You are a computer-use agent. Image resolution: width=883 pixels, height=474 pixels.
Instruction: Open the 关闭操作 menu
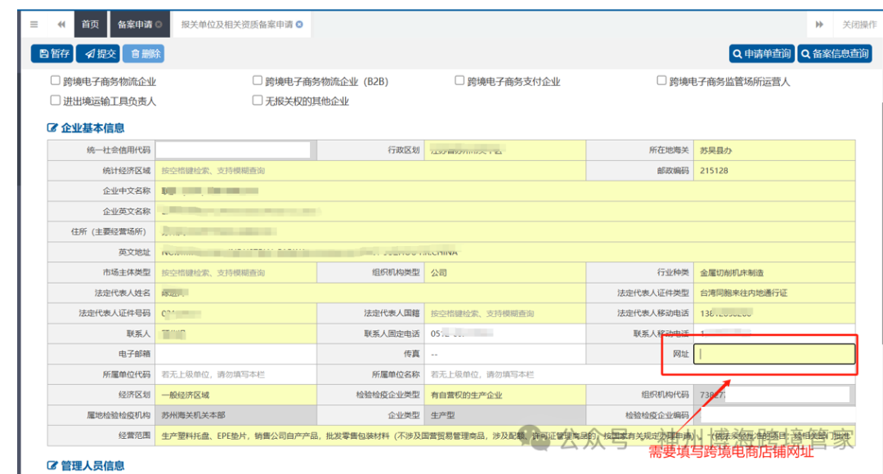[x=859, y=25]
